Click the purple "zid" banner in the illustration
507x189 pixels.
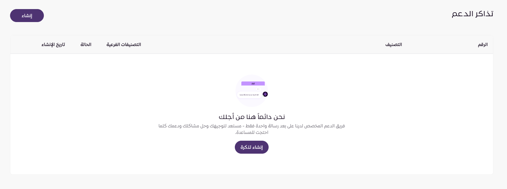click(253, 84)
